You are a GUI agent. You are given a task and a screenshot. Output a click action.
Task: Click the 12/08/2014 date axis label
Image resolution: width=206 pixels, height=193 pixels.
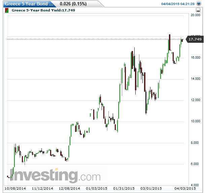(69, 189)
